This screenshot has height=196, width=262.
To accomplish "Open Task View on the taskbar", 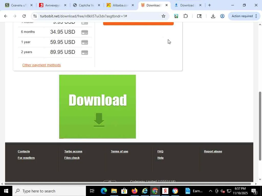I will (92, 191).
